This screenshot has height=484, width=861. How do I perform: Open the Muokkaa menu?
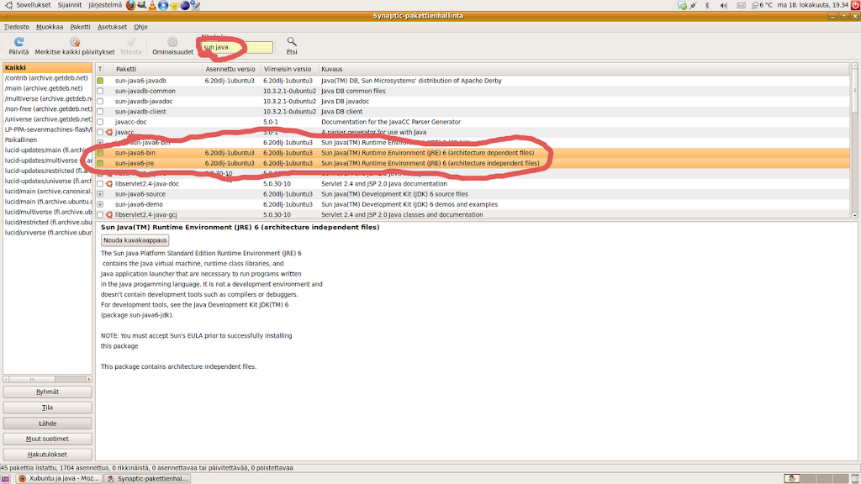point(50,27)
